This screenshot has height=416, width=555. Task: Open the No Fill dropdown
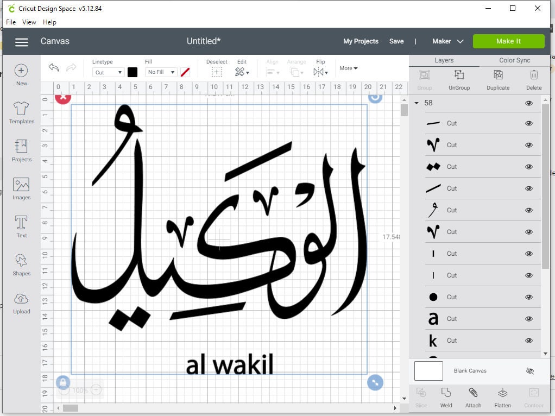[160, 72]
